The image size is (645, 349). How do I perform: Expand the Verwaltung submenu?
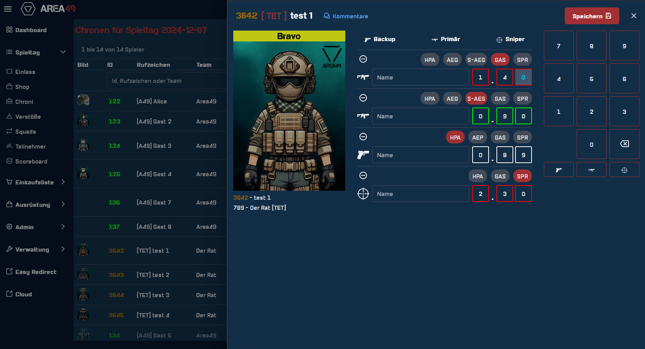pyautogui.click(x=36, y=249)
